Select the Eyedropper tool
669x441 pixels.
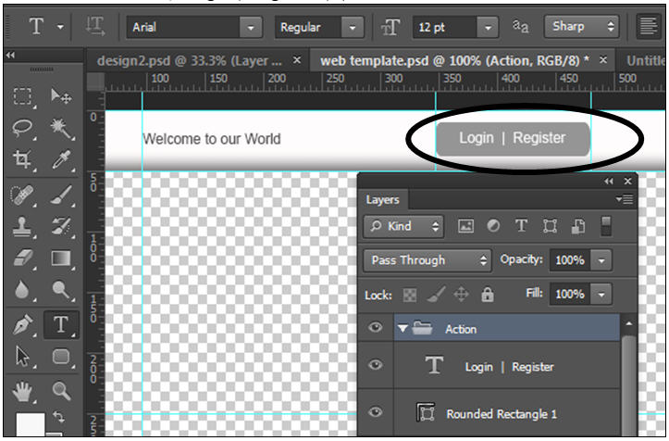point(61,159)
